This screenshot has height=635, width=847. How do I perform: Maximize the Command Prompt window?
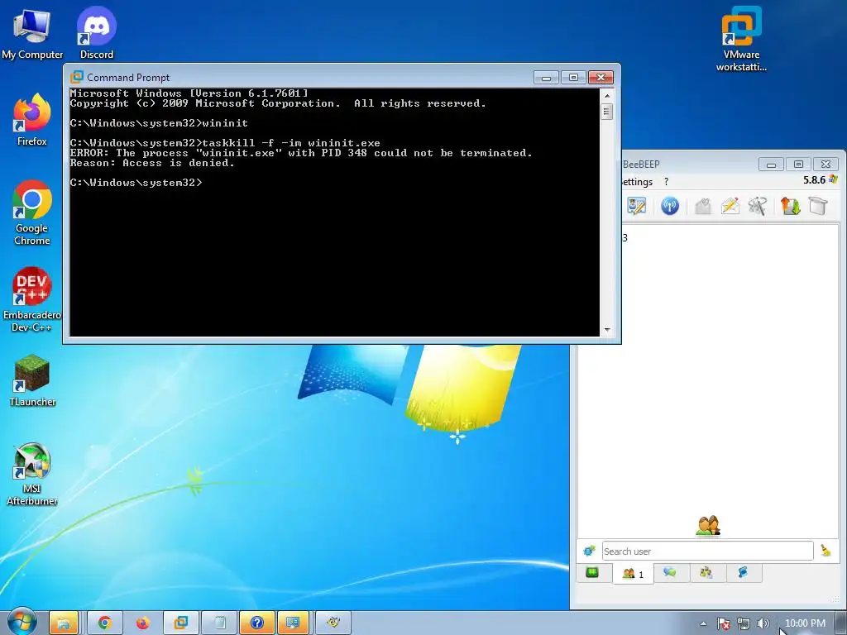(x=574, y=78)
